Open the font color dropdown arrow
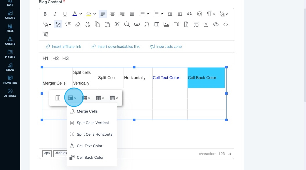Image resolution: width=306 pixels, height=170 pixels. coord(81,14)
